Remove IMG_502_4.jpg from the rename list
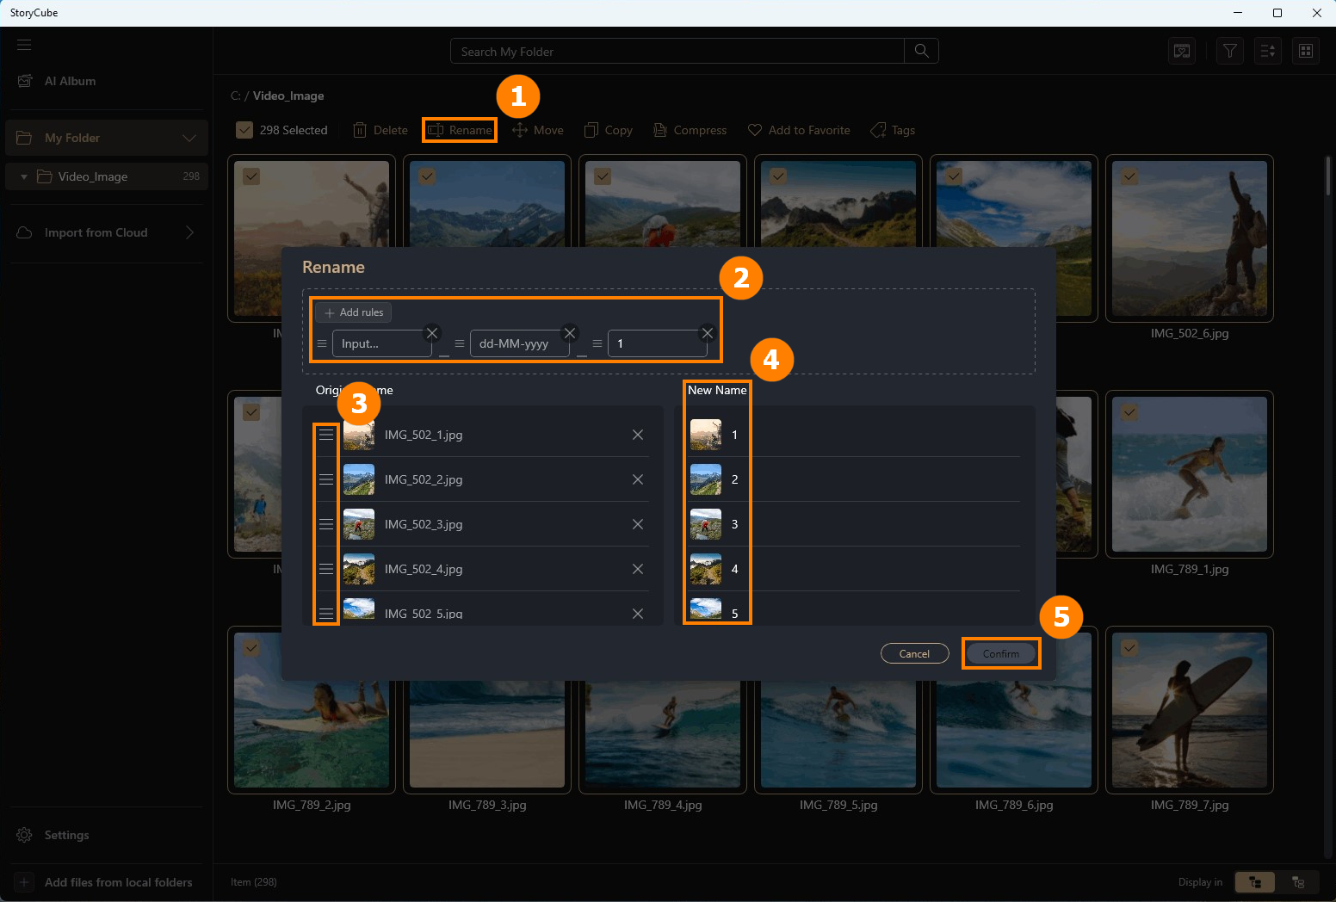Viewport: 1336px width, 902px height. coord(638,569)
